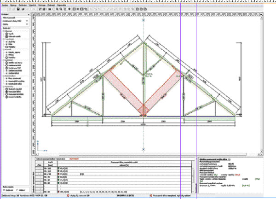This screenshot has width=276, height=199.
Task: Select the right radio option under Režim tabulka
Action: 17,189
